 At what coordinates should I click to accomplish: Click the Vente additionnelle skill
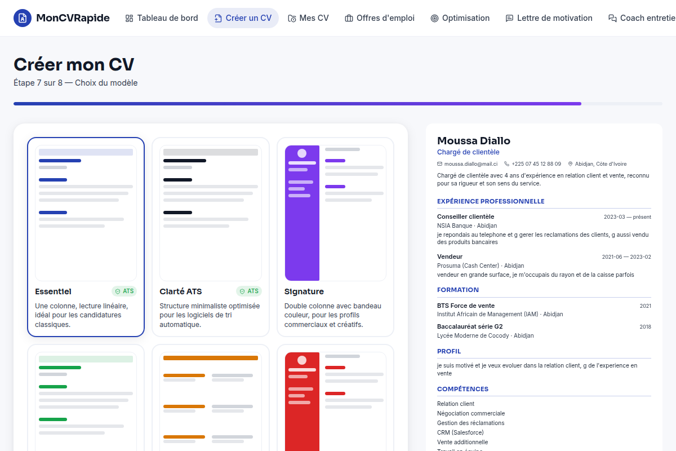coord(462,442)
